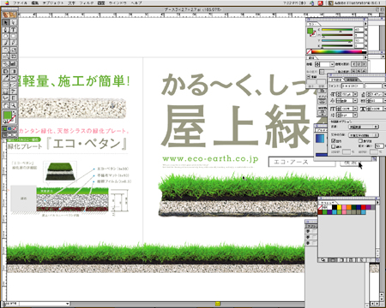Click the green Fill swatch in toolbox

8,115
